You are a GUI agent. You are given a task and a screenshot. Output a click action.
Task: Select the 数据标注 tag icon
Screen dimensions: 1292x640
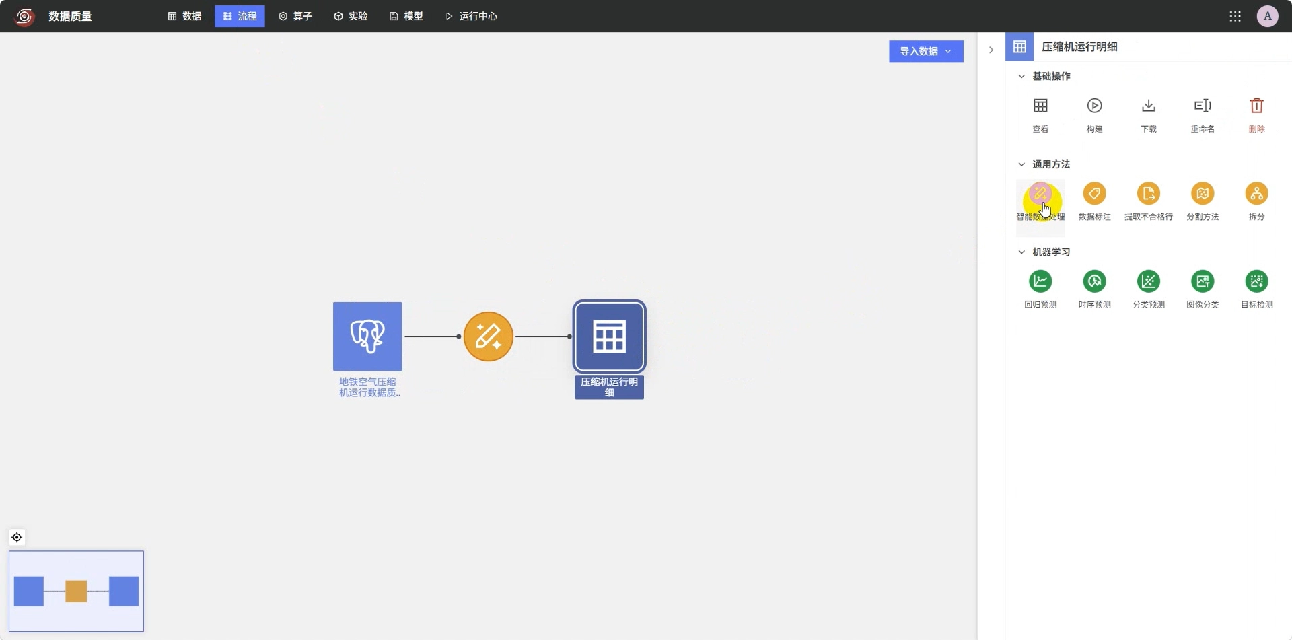1094,194
